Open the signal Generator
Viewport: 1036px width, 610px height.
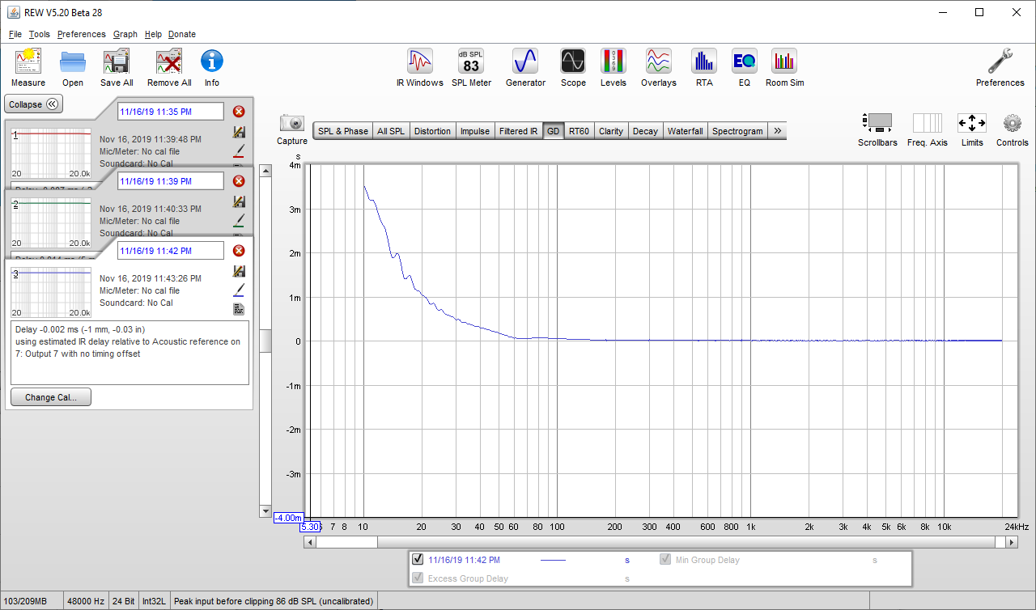coord(525,68)
